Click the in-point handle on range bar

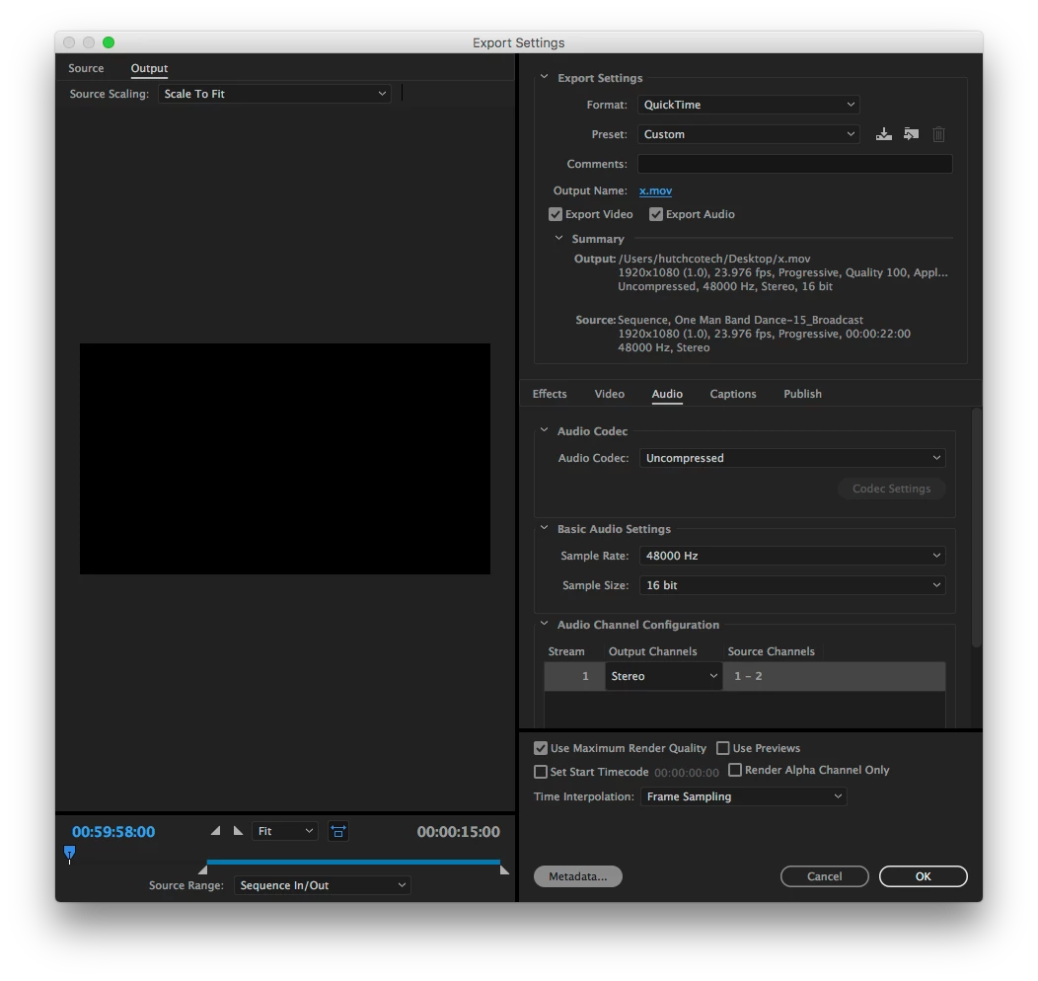(202, 869)
